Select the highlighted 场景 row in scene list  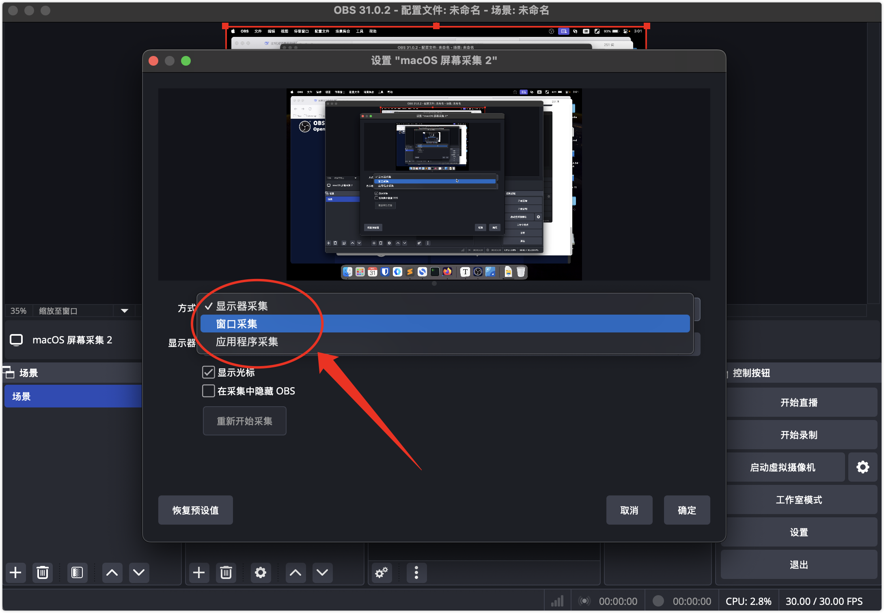[x=73, y=396]
